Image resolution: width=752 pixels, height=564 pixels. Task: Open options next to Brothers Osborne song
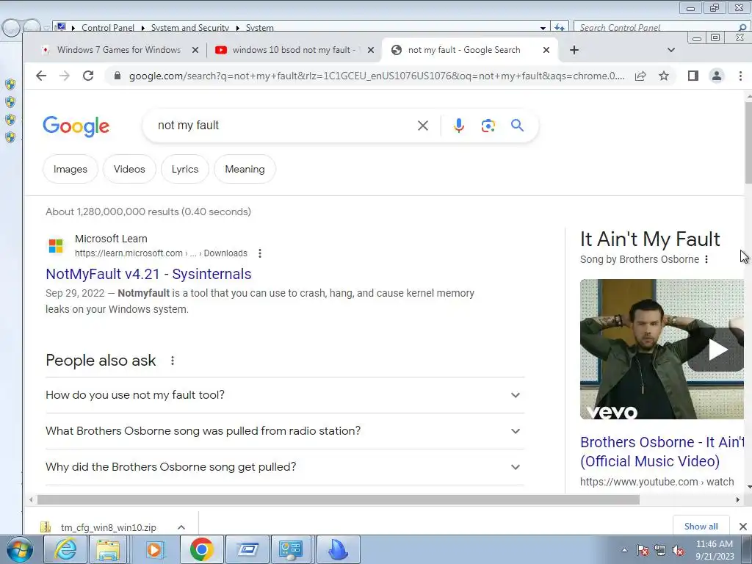pos(706,259)
